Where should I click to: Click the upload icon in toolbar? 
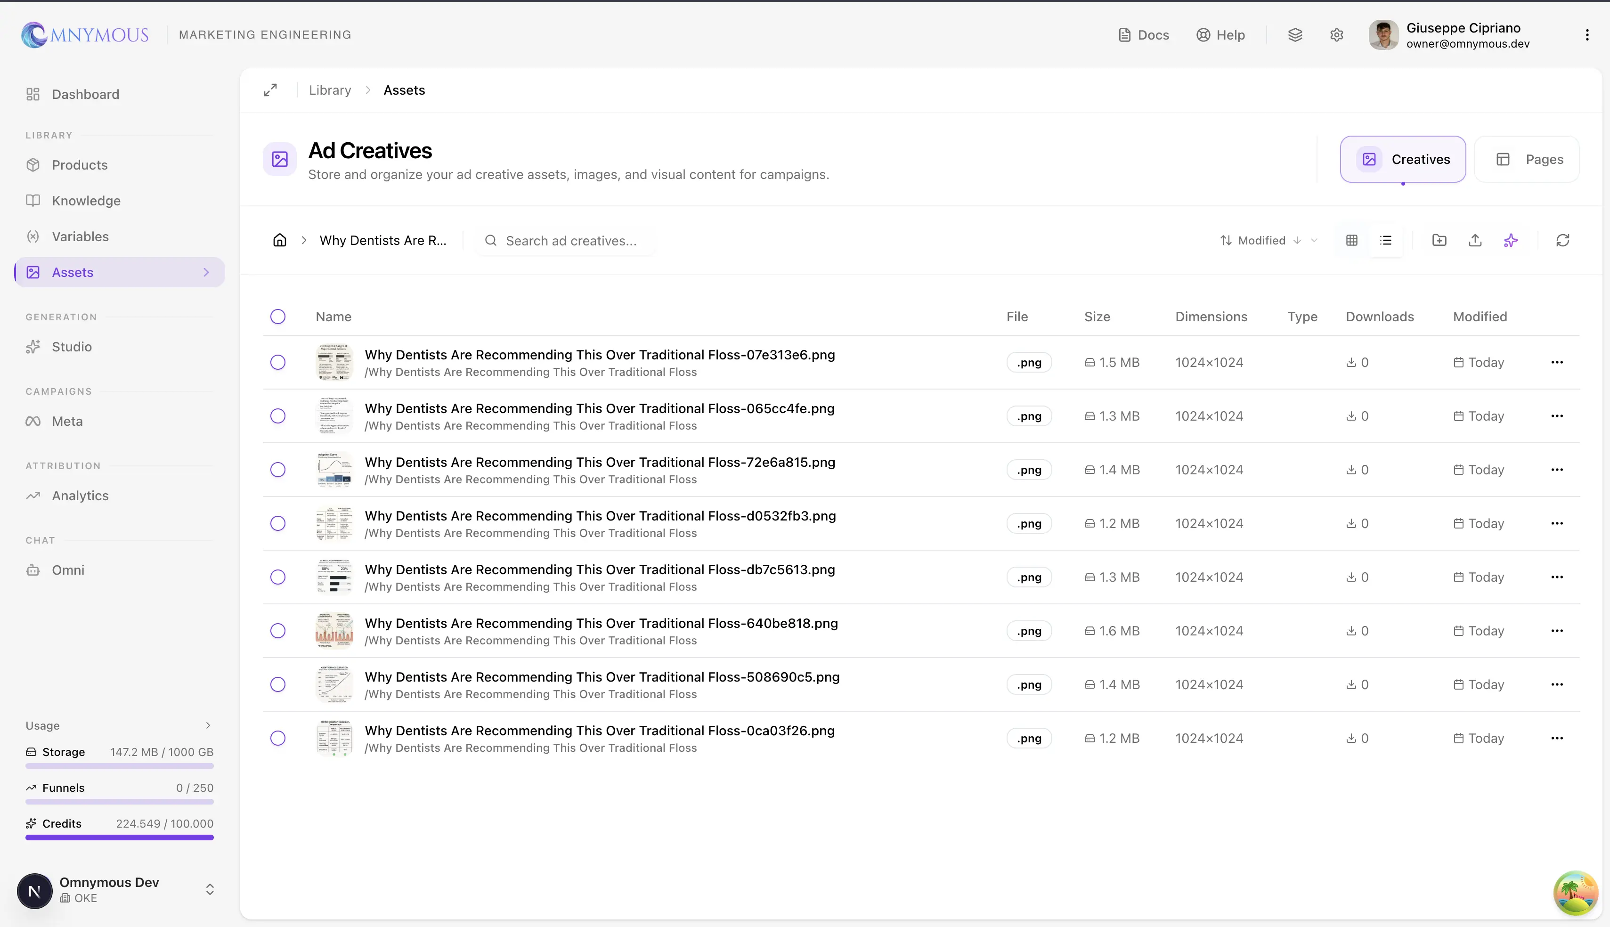(x=1475, y=240)
